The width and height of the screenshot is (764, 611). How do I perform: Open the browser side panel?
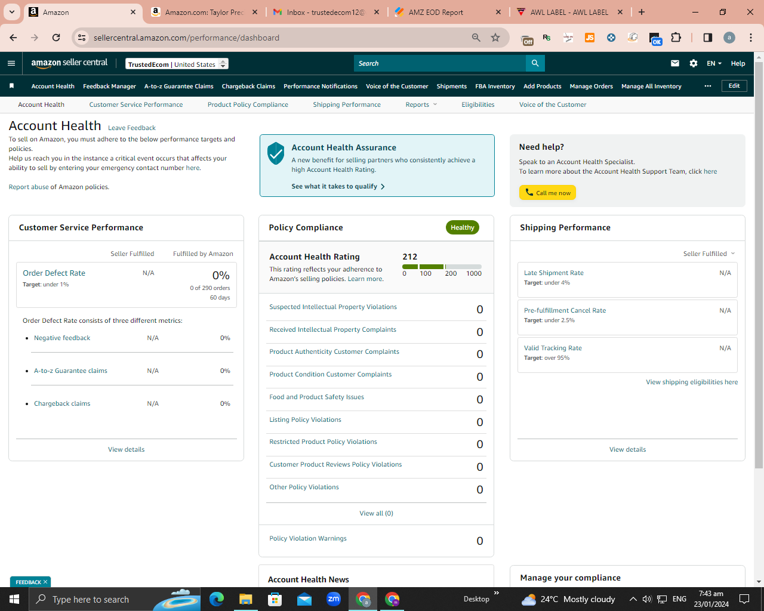click(708, 38)
